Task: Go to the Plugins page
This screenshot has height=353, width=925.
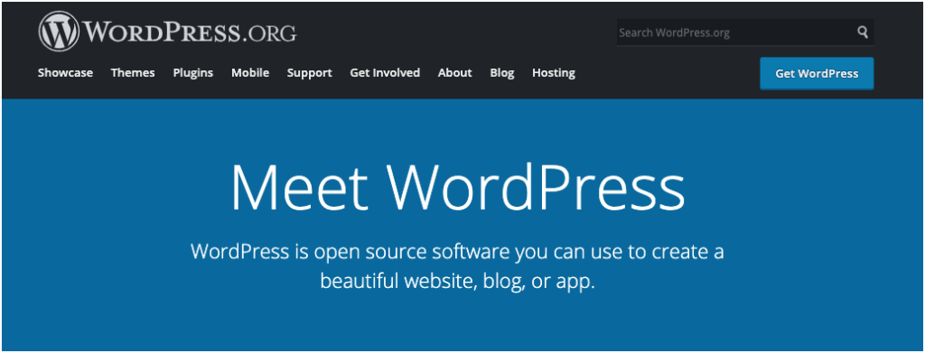Action: tap(193, 73)
